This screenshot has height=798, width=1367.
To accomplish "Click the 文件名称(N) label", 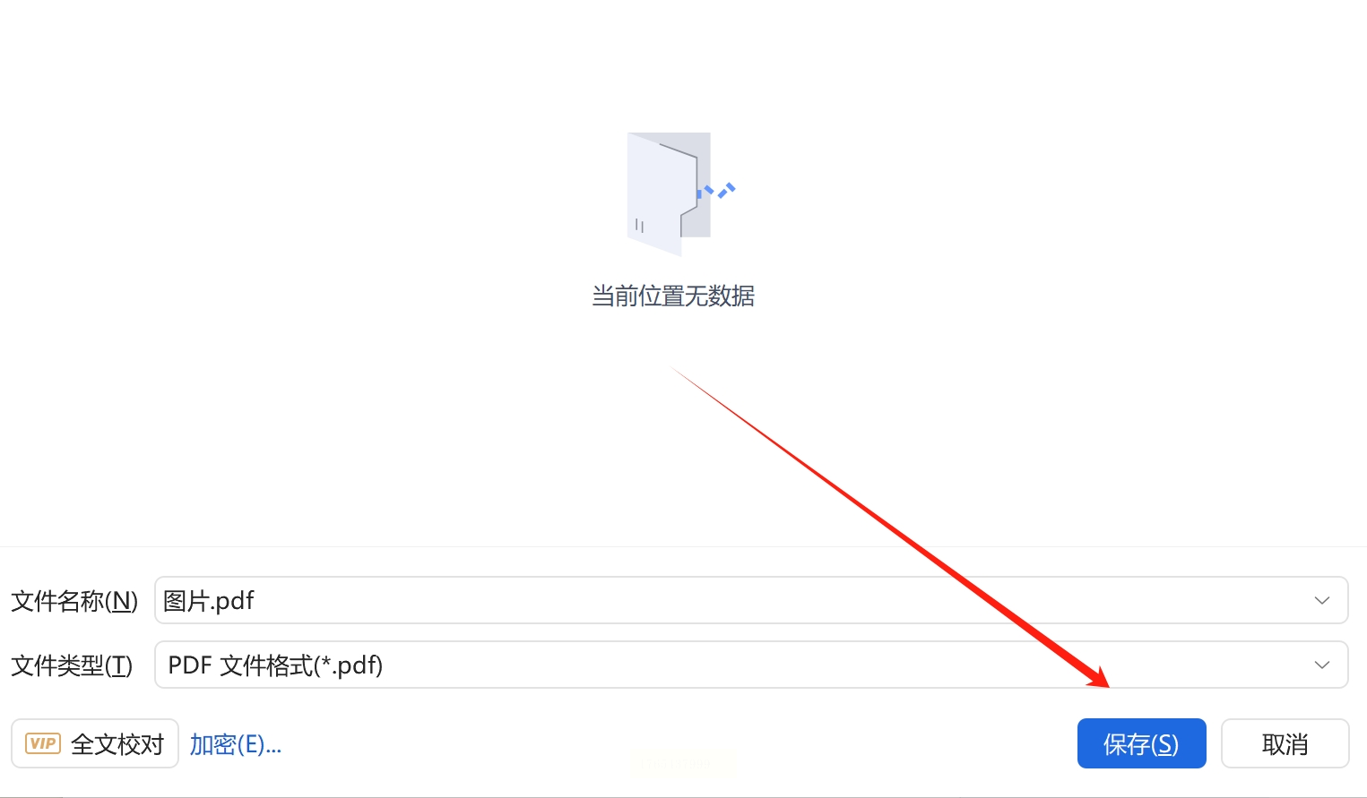I will (74, 601).
